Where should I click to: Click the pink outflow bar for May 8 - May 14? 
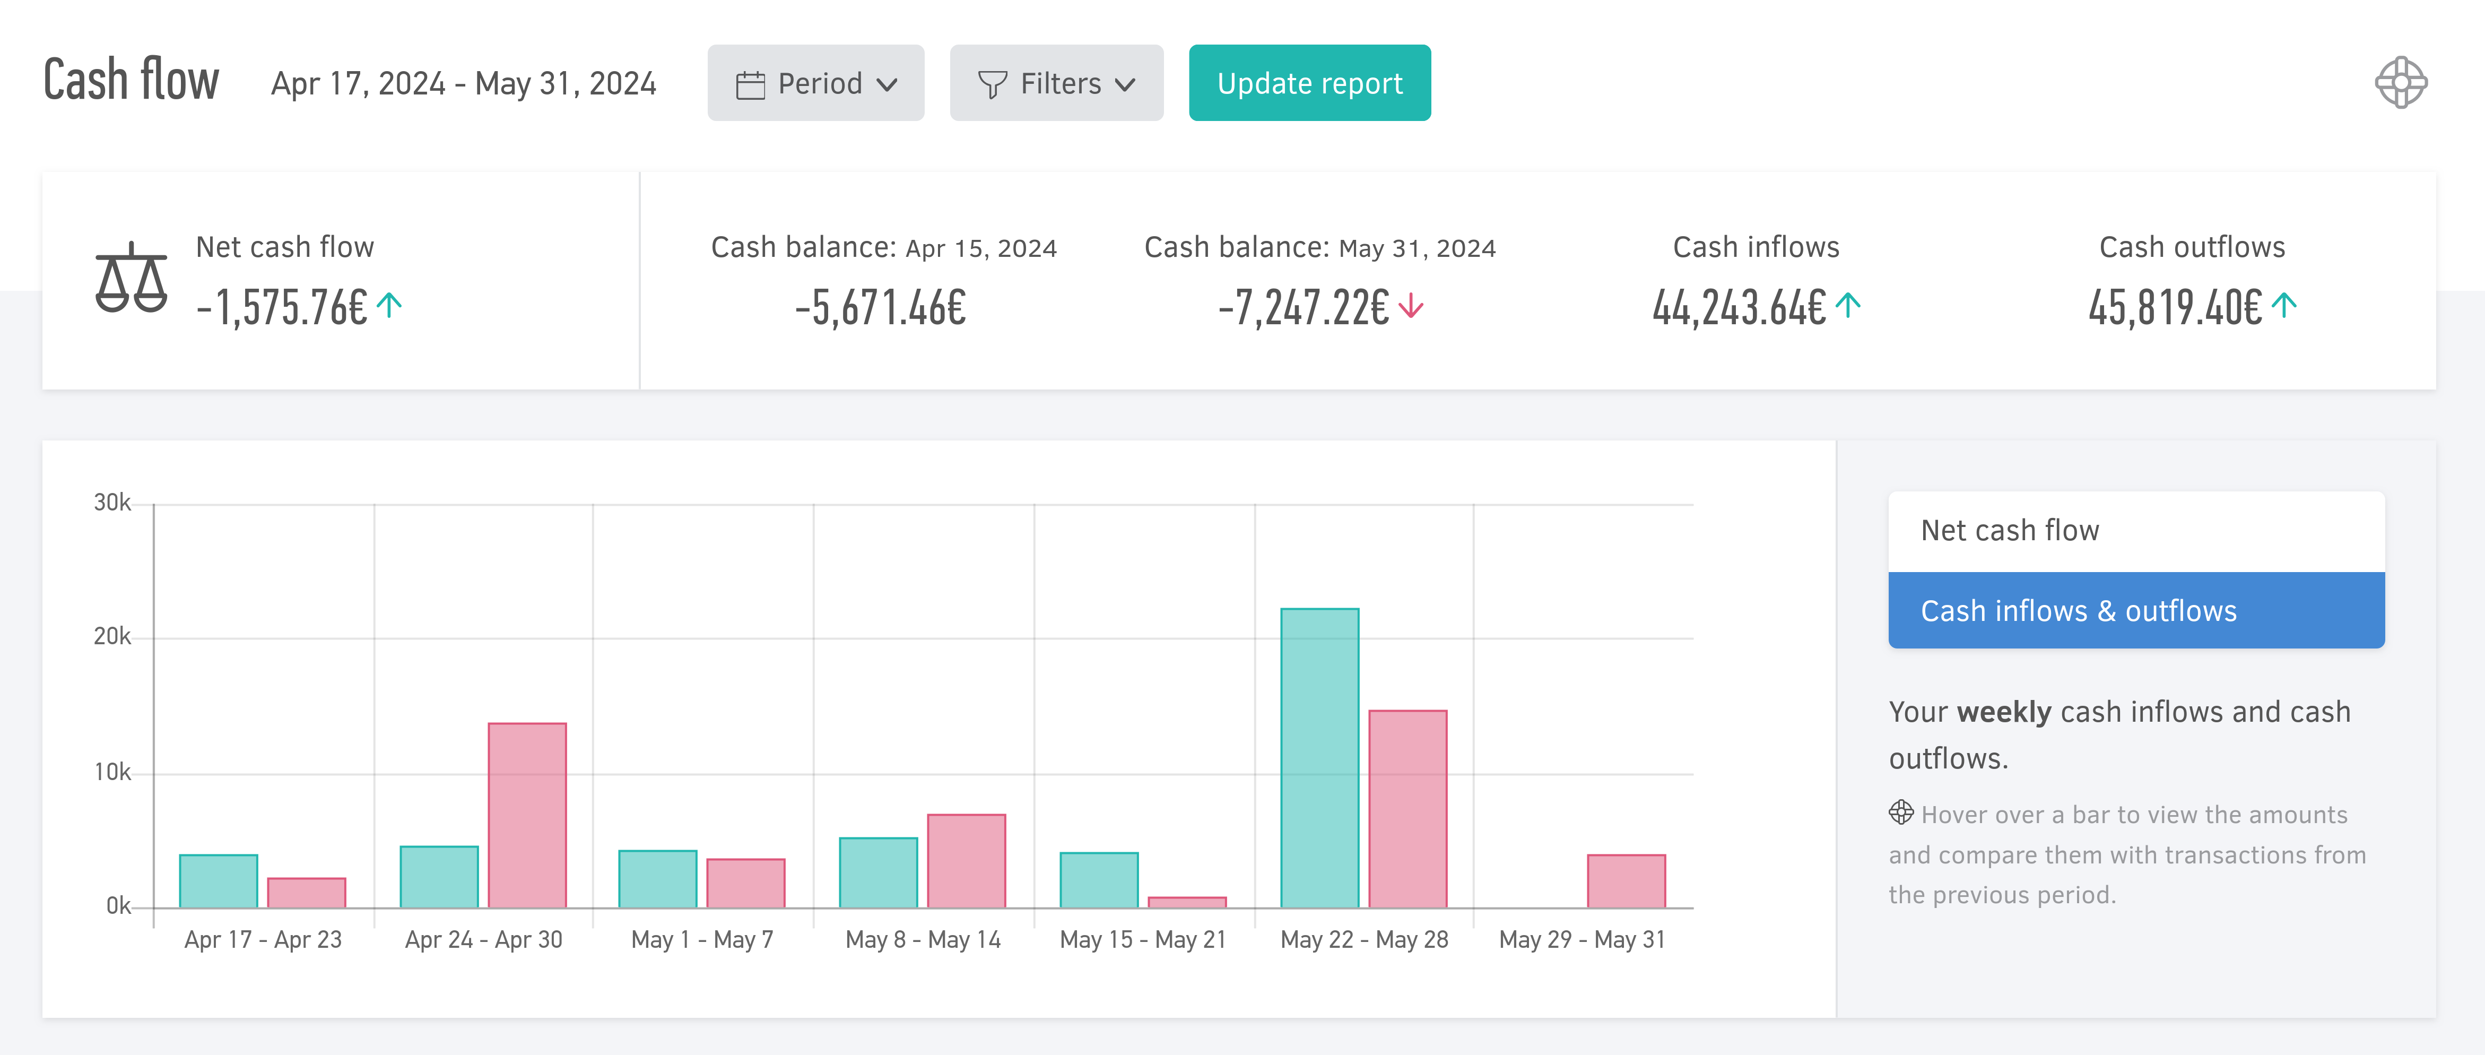(966, 861)
